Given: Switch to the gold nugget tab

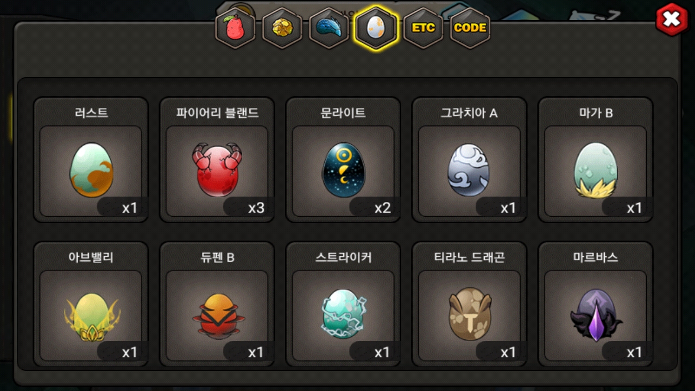Looking at the screenshot, I should [x=282, y=28].
